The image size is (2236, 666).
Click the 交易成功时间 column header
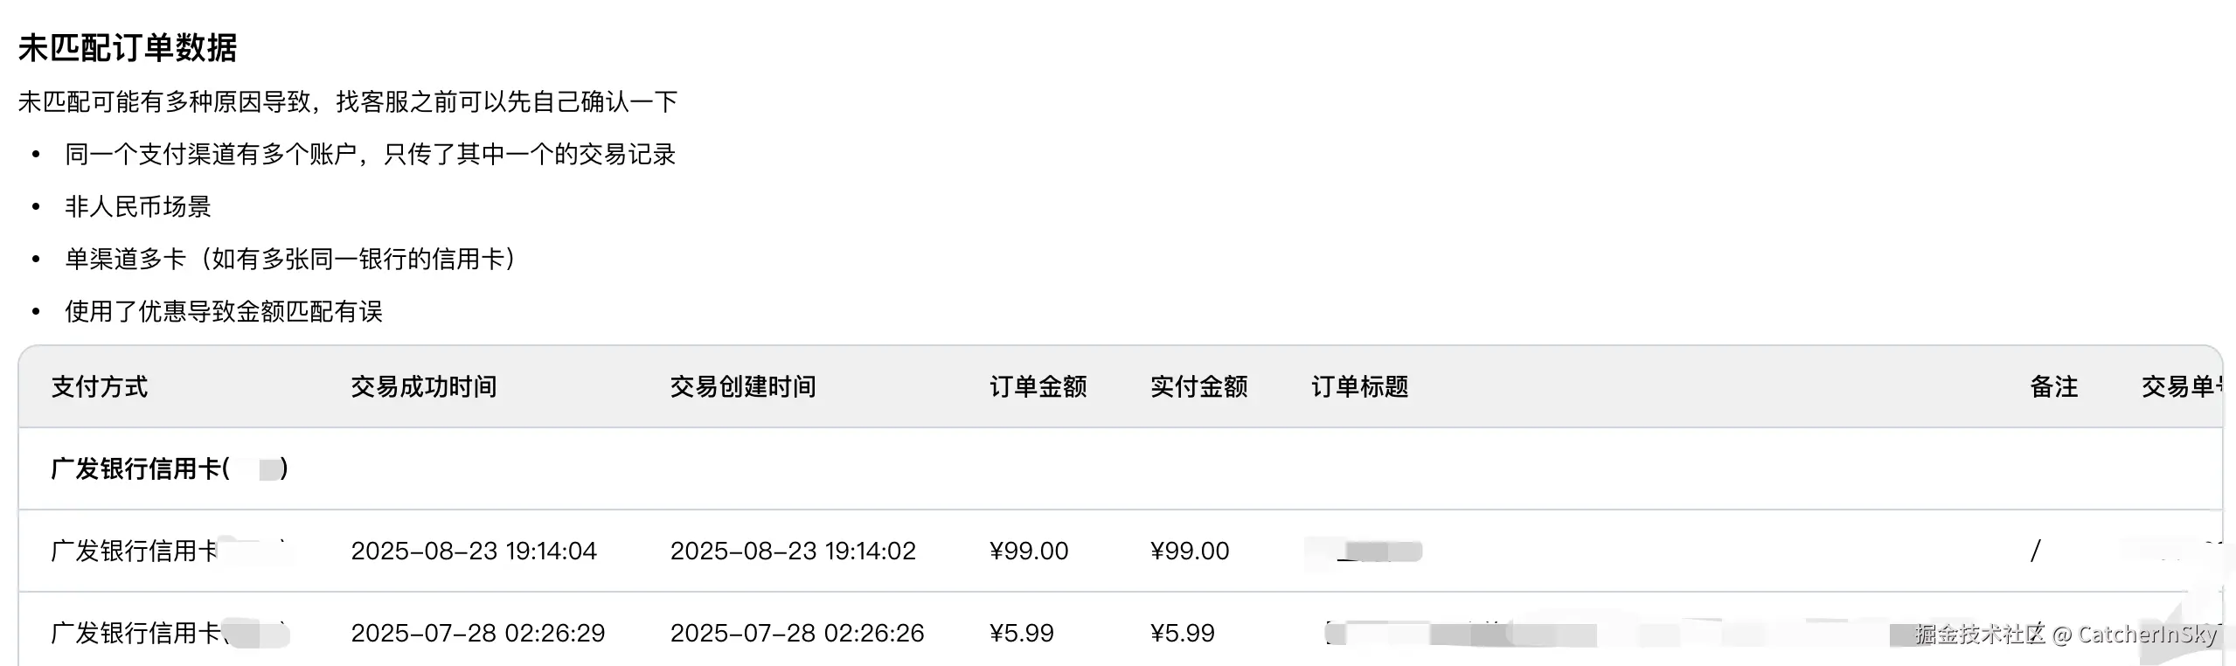(x=424, y=386)
